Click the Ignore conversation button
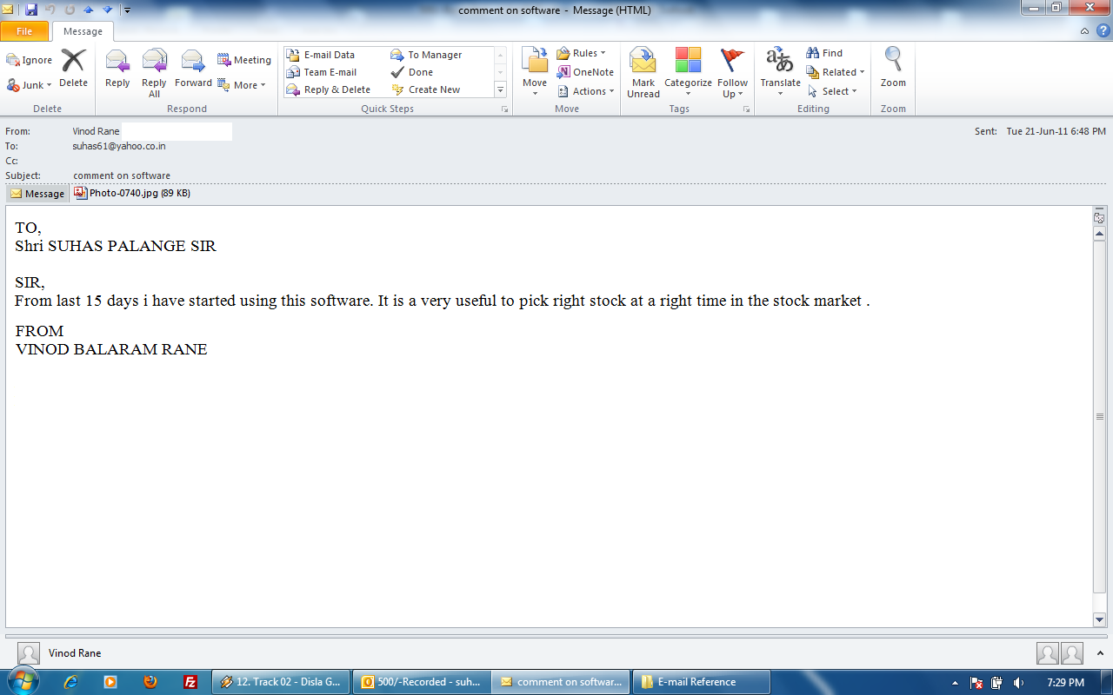Screen dimensions: 1113x695 (x=30, y=60)
